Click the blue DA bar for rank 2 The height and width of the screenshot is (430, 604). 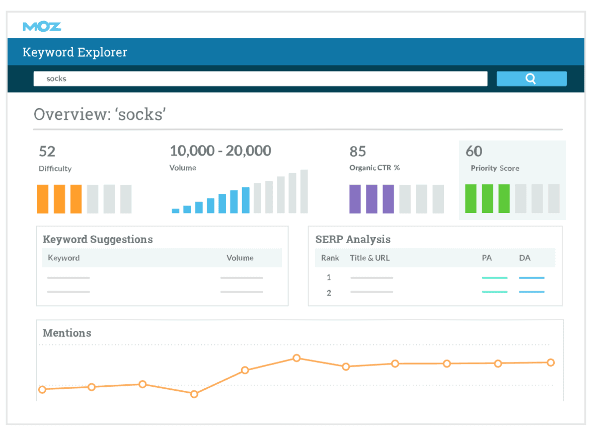tap(532, 292)
